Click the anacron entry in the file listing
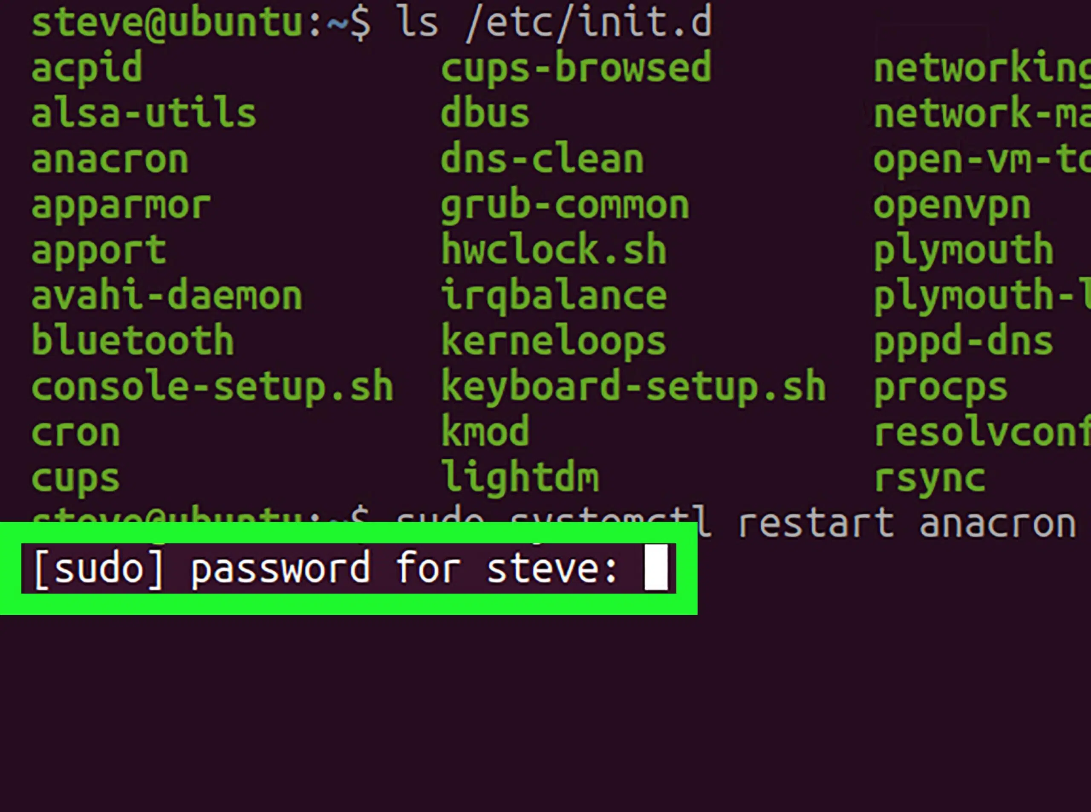Image resolution: width=1091 pixels, height=812 pixels. click(110, 160)
